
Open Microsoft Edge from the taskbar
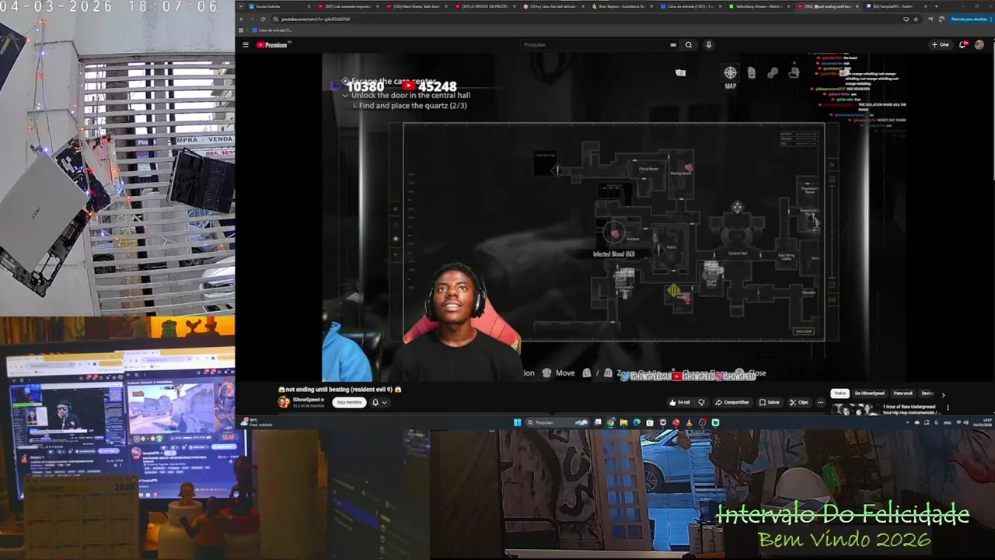tap(637, 422)
